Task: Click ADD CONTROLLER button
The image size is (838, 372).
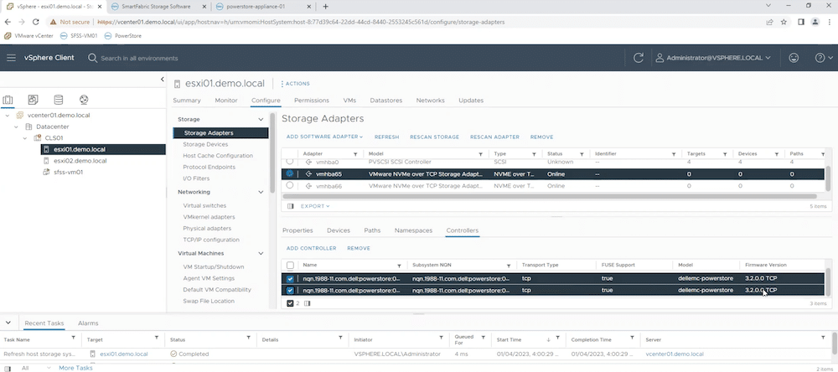Action: point(311,249)
